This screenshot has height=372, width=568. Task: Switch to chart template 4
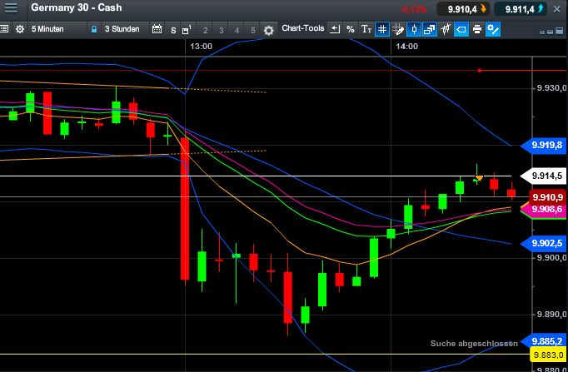coord(237,30)
